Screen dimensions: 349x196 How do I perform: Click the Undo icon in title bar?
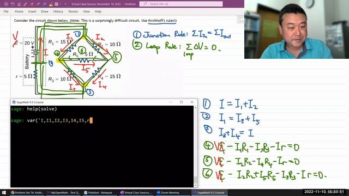click(x=13, y=4)
